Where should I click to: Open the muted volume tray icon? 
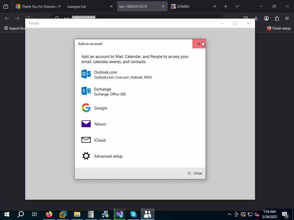tap(257, 214)
